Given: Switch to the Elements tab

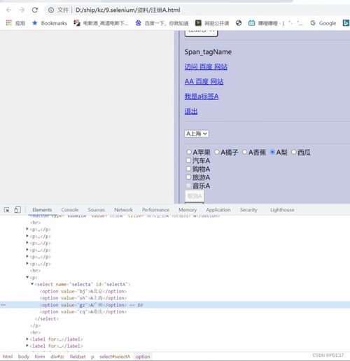Looking at the screenshot, I should (x=42, y=210).
